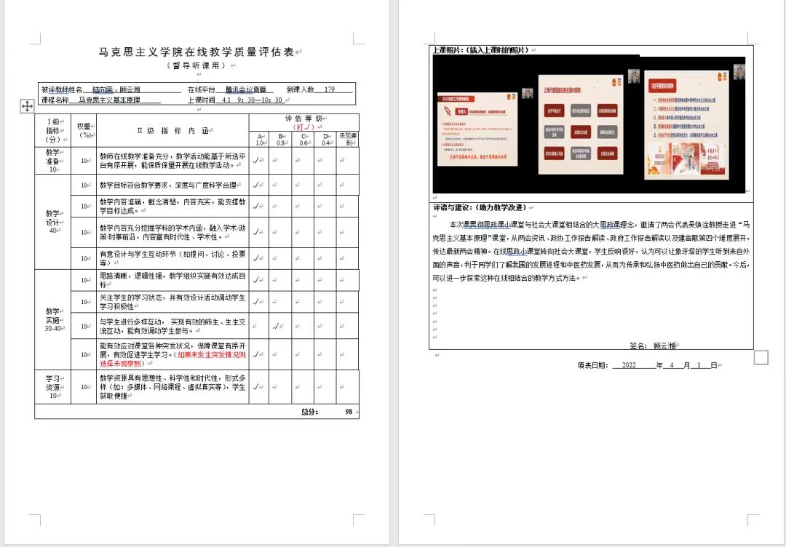The image size is (786, 547).
Task: Click the 教学设计 40 category cell
Action: click(x=52, y=222)
